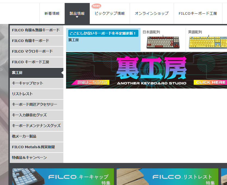Open the 製品情報 navigation tab
Viewport: 227px width, 185px height.
77,14
